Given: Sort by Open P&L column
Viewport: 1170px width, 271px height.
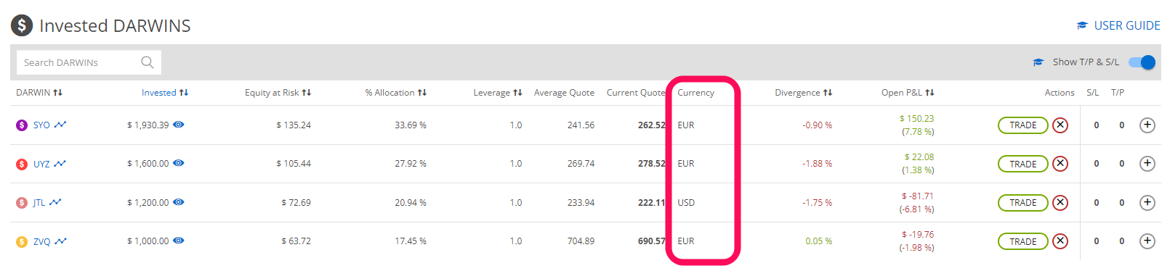Looking at the screenshot, I should 908,93.
